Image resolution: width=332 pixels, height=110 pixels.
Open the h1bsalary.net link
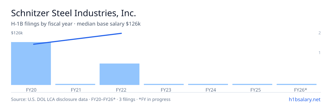coord(305,99)
